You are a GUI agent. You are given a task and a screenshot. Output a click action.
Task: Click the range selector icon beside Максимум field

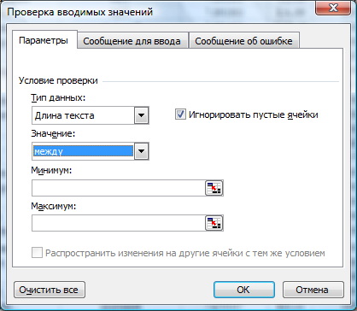pos(214,223)
